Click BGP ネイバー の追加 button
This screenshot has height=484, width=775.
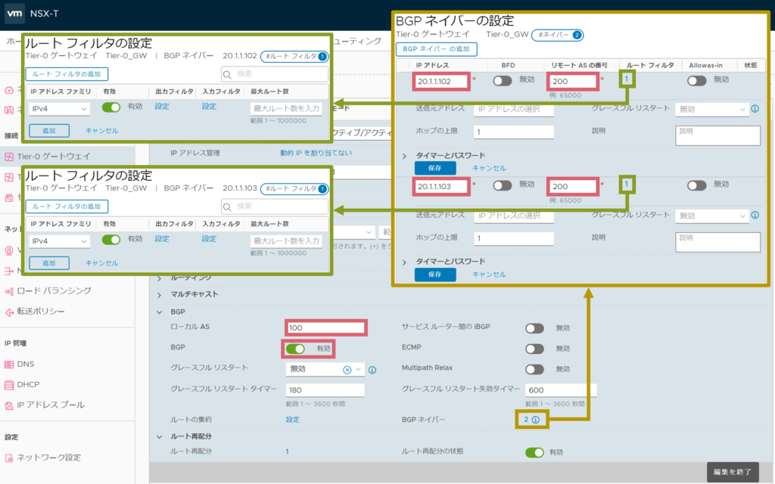coord(436,49)
